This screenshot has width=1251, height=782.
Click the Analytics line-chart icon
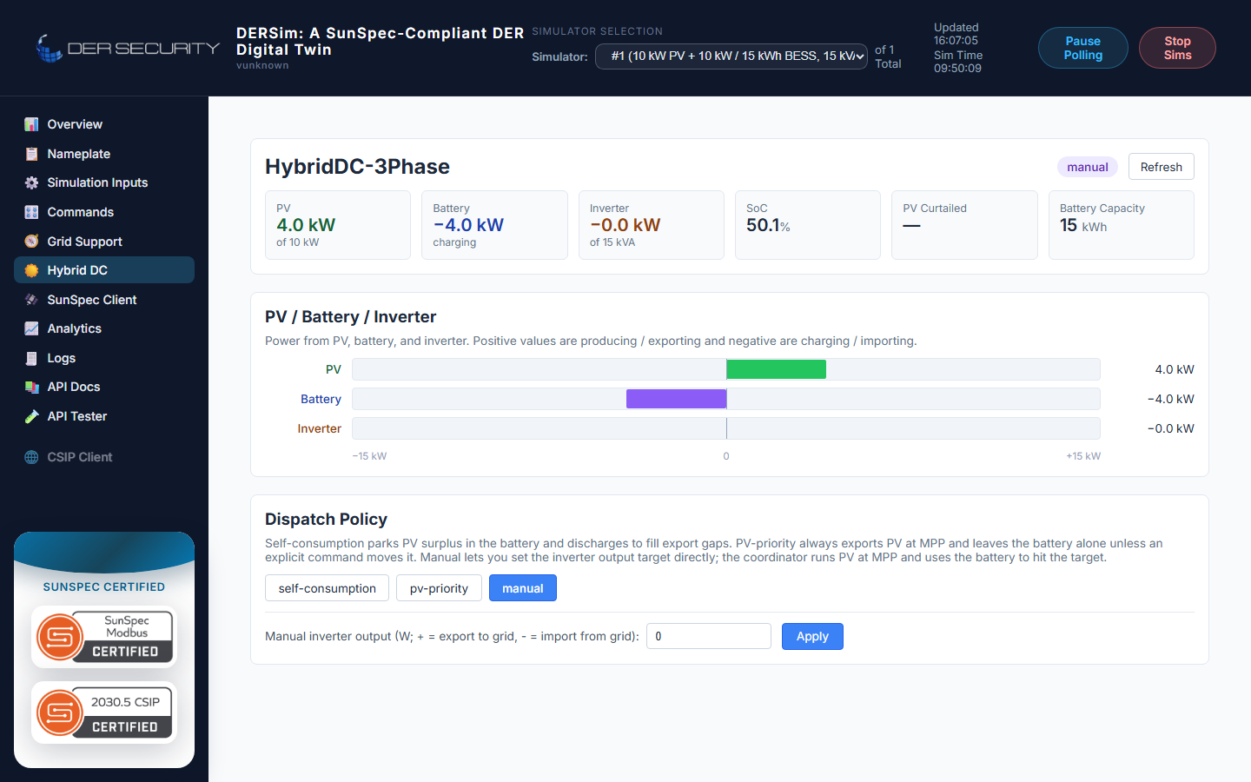point(31,328)
